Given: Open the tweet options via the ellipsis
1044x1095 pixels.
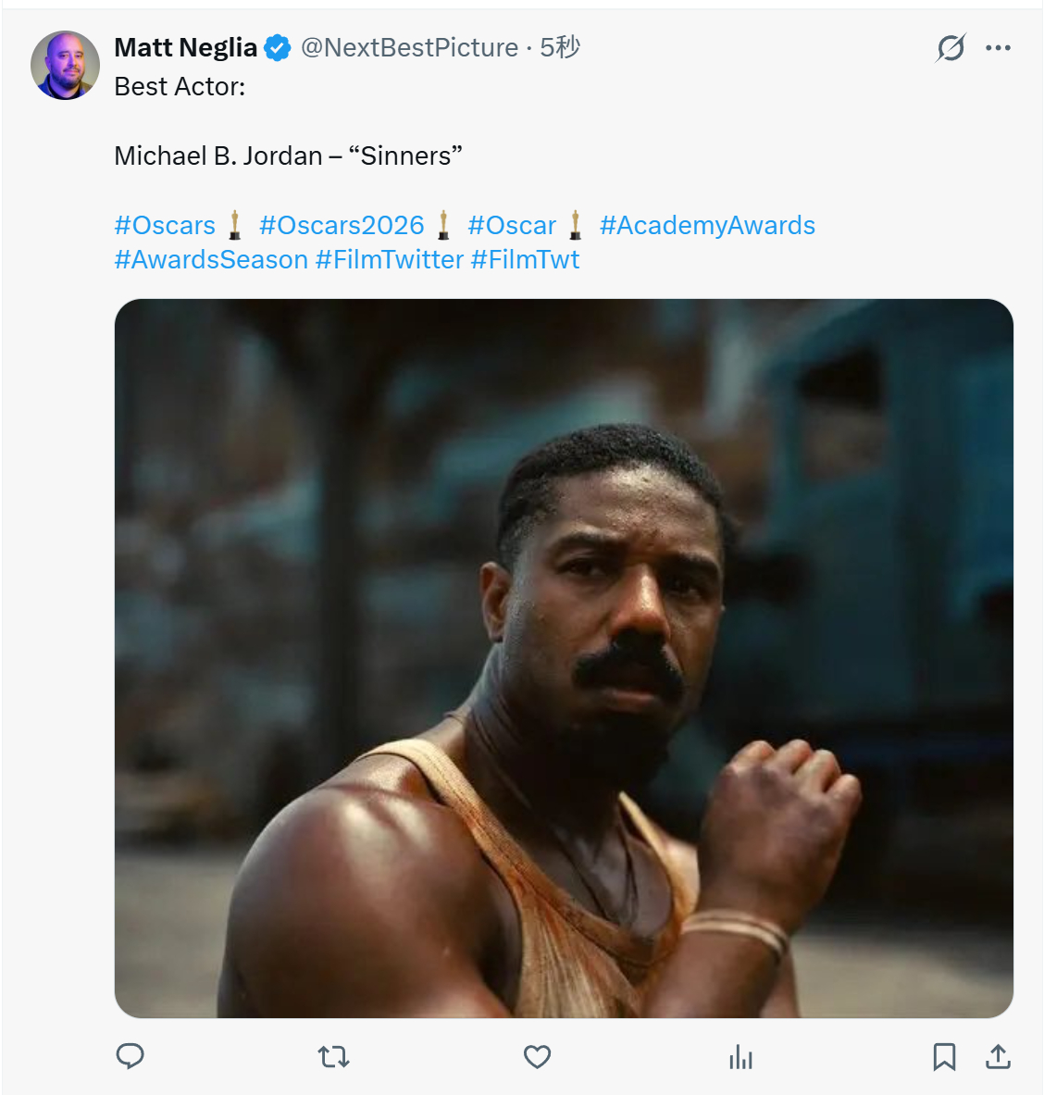Looking at the screenshot, I should pos(998,47).
